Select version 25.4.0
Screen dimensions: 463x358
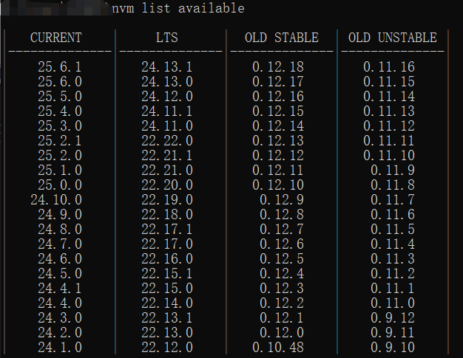[x=60, y=111]
